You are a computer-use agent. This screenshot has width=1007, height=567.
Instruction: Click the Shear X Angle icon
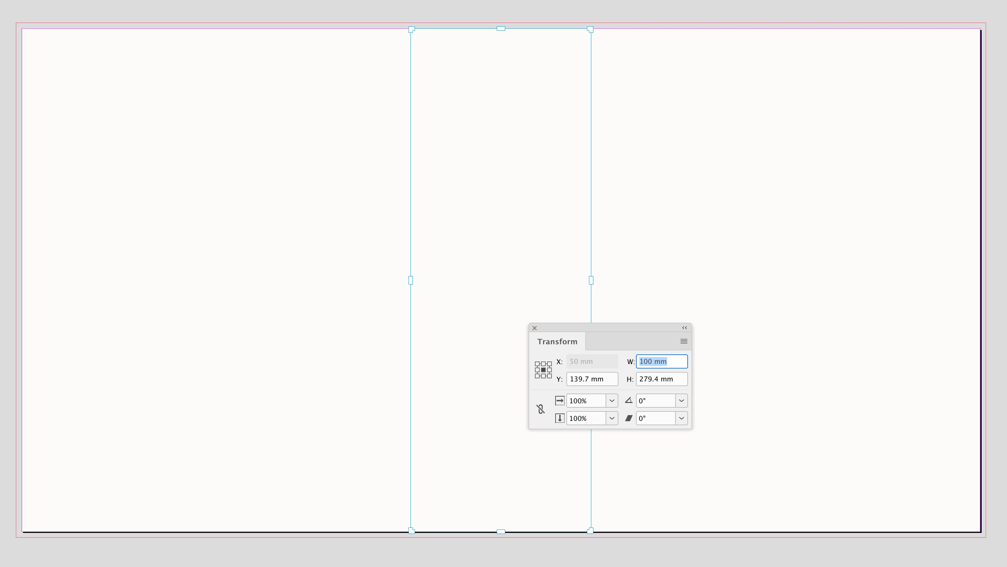tap(629, 418)
